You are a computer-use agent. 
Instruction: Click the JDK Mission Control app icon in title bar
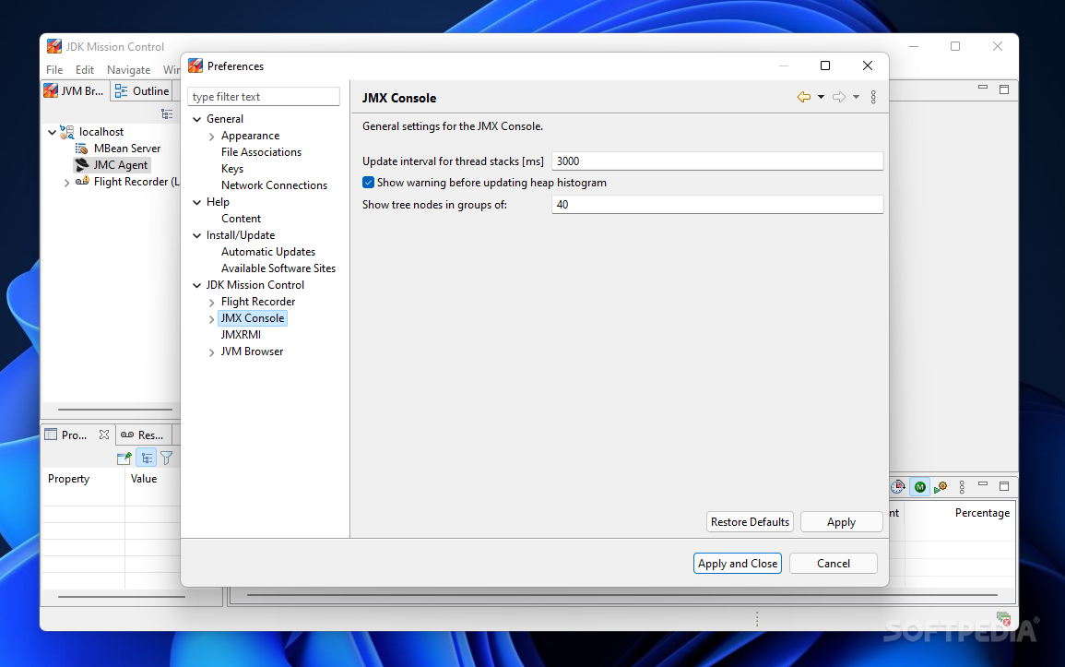pos(54,46)
